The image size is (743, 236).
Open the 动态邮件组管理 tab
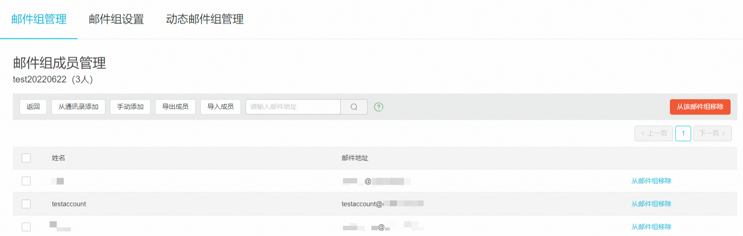[x=205, y=19]
